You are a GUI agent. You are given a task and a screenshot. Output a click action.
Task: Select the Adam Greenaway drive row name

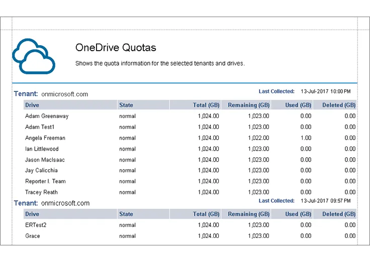click(47, 116)
